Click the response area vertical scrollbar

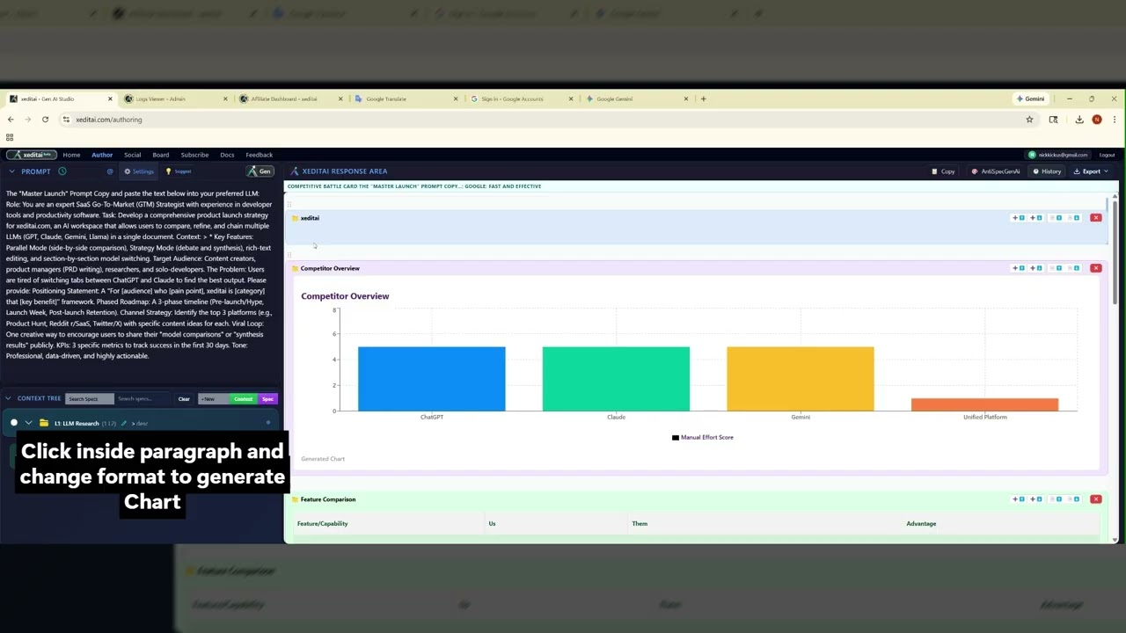click(x=1115, y=253)
